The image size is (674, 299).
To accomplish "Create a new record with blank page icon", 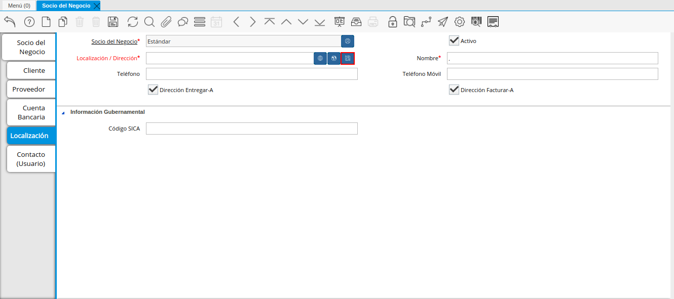I will tap(46, 22).
